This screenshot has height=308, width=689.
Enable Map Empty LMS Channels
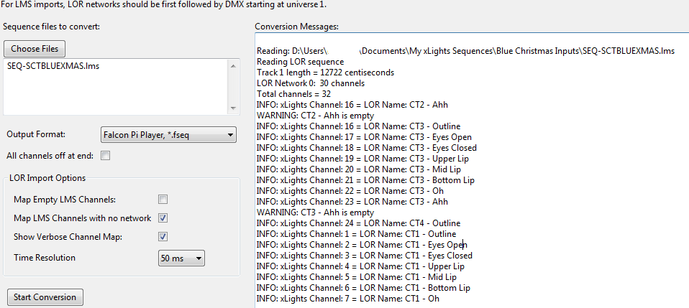click(163, 200)
